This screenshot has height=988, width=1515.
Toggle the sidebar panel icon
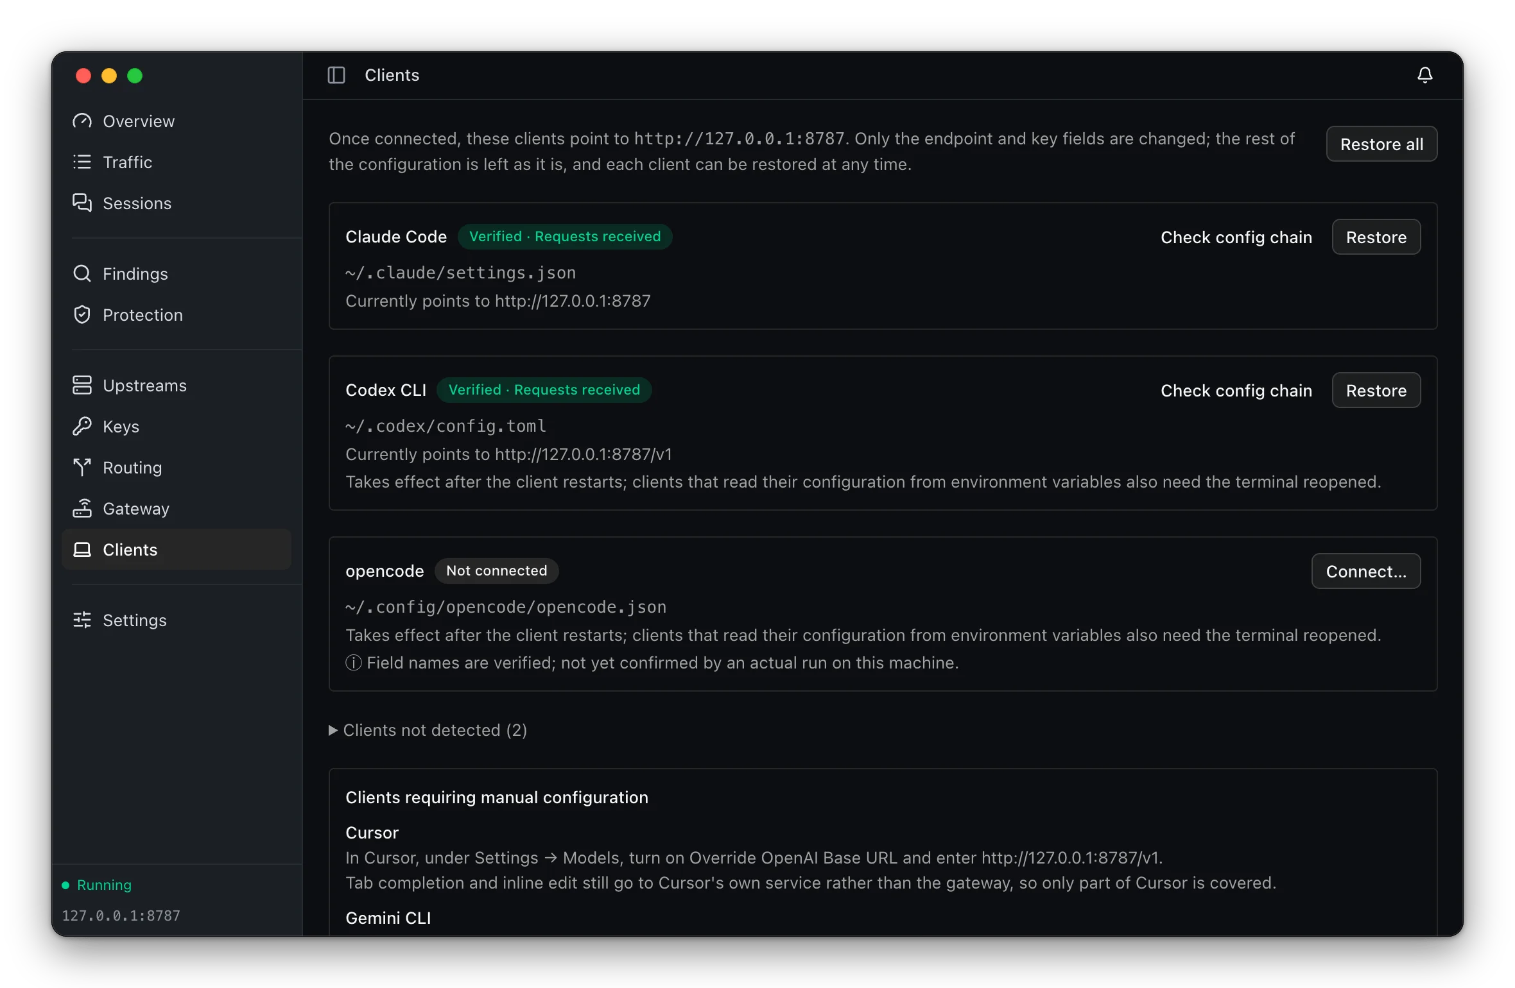click(x=336, y=75)
